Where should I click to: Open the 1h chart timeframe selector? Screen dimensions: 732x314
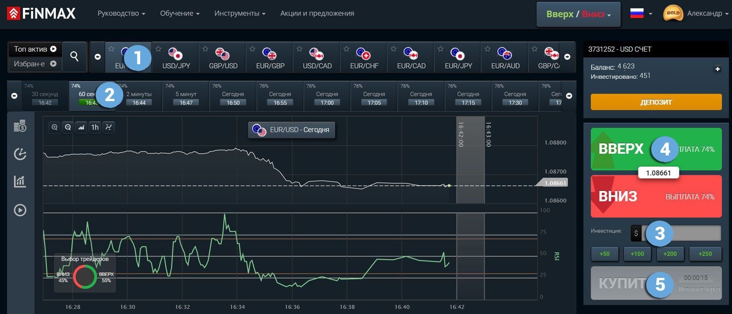click(95, 127)
